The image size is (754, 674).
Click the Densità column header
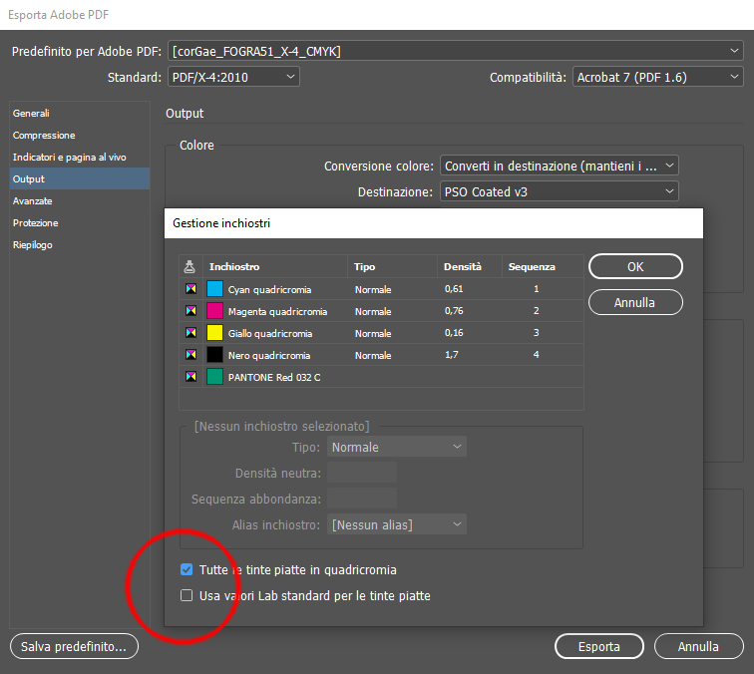click(470, 267)
